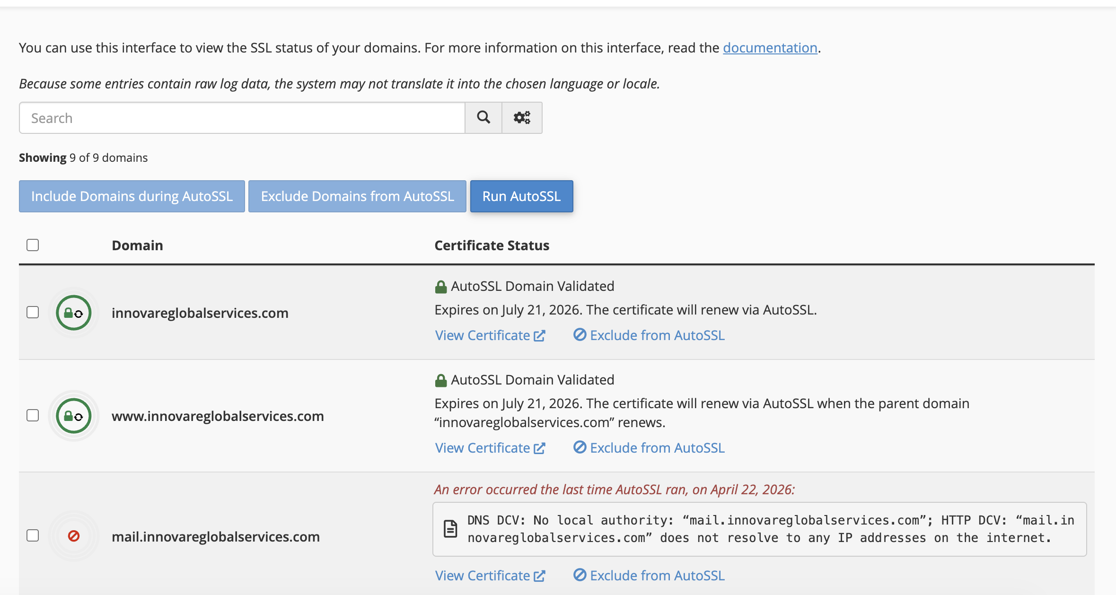Click Include Domains during AutoSSL
Screen dimensions: 1116x595
[x=132, y=196]
